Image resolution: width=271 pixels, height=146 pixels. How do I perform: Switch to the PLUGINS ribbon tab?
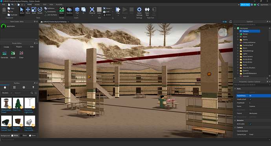click(59, 5)
